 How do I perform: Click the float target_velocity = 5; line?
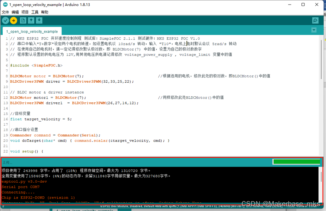pos(41,119)
